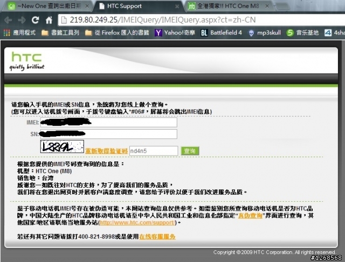The image size is (345, 262).
Task: Open the 應用程式 apps shortcut
Action: pyautogui.click(x=19, y=33)
